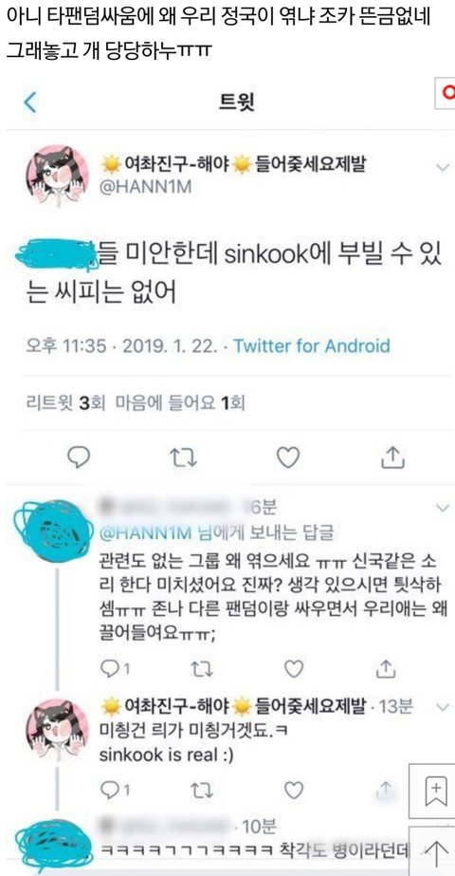
Task: Share the first reply tweet
Action: click(385, 666)
